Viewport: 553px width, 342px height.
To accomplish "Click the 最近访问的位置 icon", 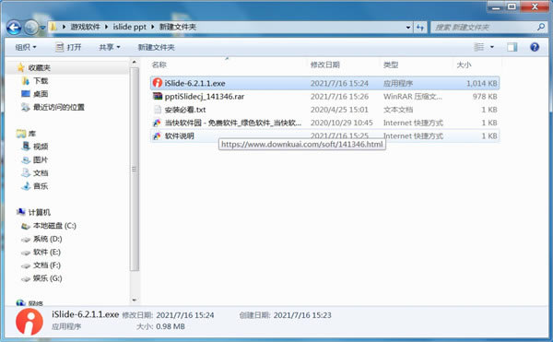I will click(x=26, y=107).
